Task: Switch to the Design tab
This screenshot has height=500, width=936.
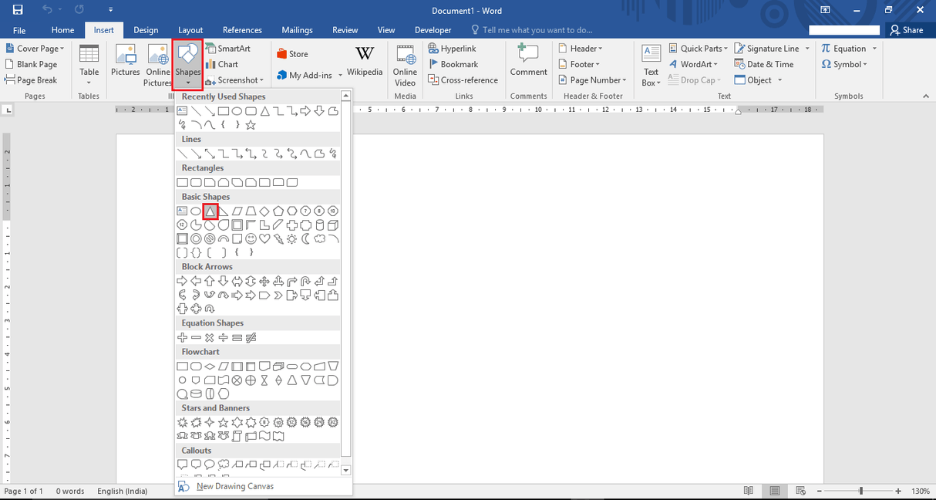Action: coord(146,29)
